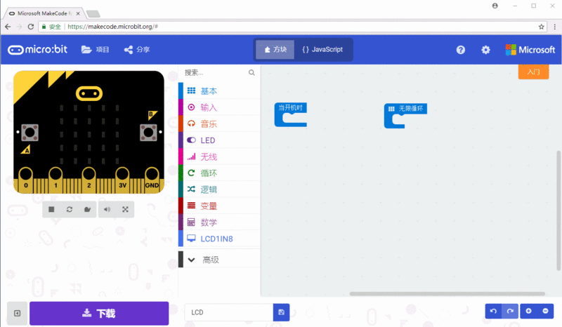Click the micro:bit home logo

pyautogui.click(x=38, y=49)
